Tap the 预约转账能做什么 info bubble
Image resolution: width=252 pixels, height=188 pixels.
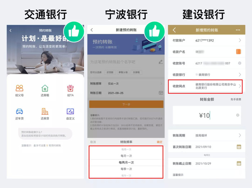[45, 134]
